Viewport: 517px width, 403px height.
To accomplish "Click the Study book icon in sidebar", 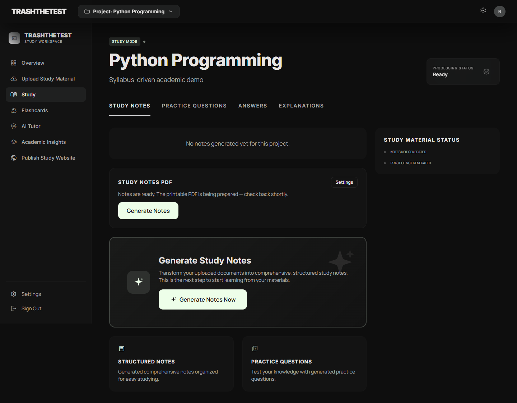I will (14, 95).
